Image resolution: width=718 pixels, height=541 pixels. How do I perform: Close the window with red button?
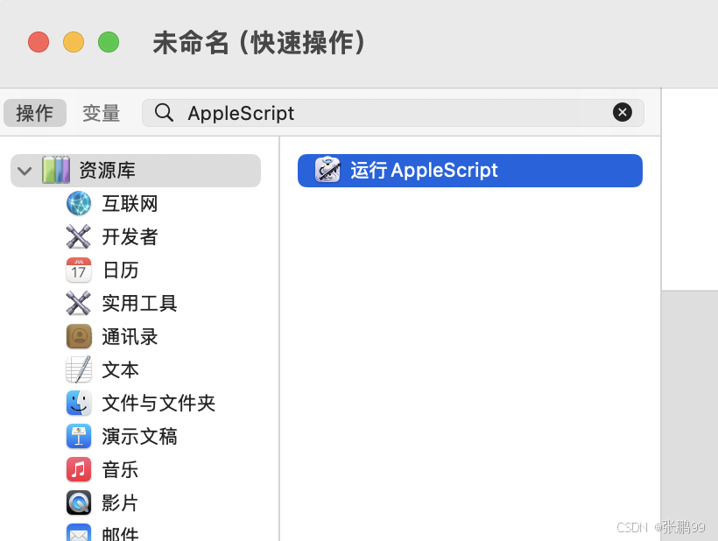[39, 42]
